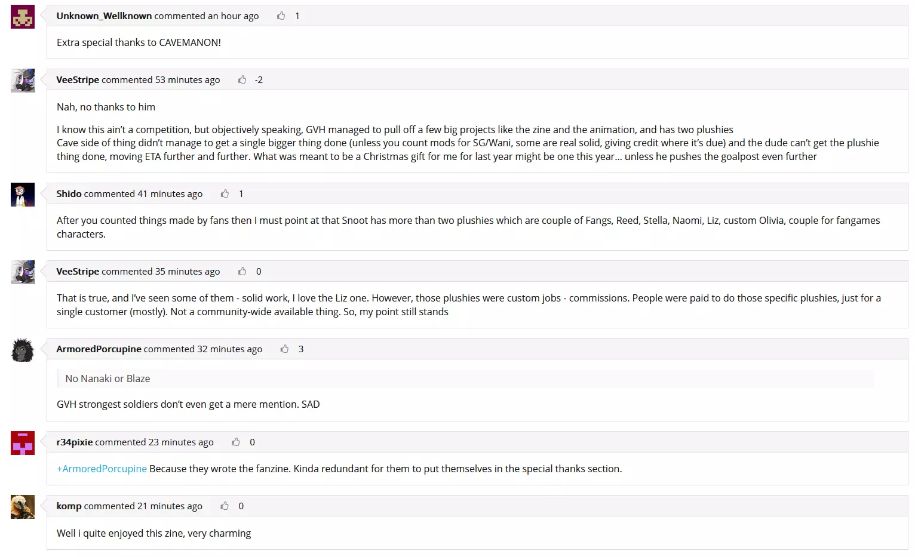Screen dimensions: 915x557
Task: Open r34pixie's username link
Action: (x=75, y=442)
